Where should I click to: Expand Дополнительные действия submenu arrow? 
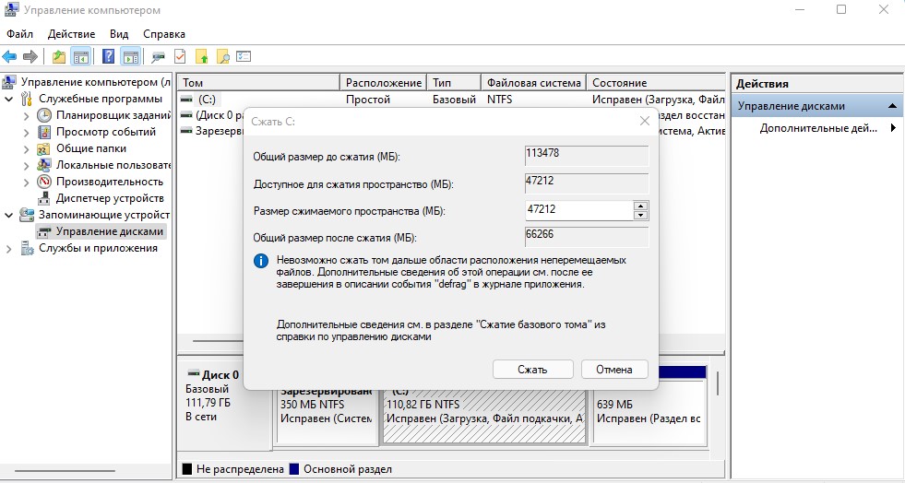coord(893,128)
